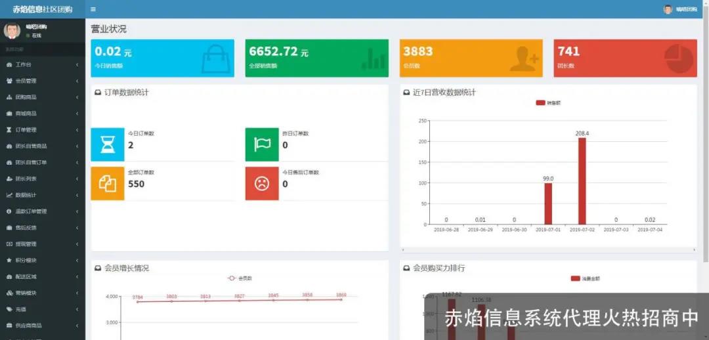Click the shopping bag icon on 今日销售额 card
709x340 pixels.
215,58
